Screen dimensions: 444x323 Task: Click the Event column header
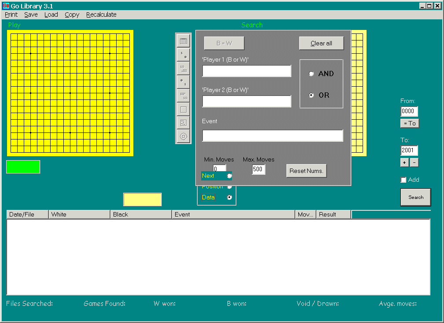tap(234, 215)
